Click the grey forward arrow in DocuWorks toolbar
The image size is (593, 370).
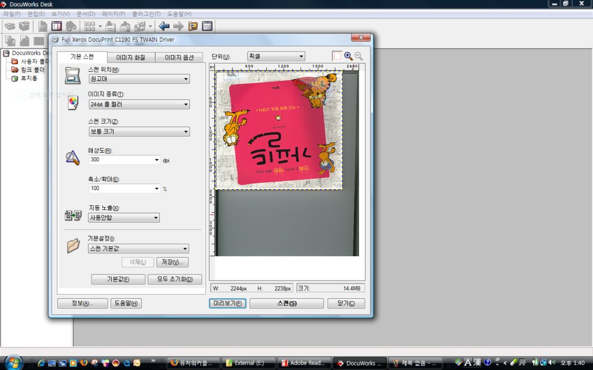coord(178,26)
